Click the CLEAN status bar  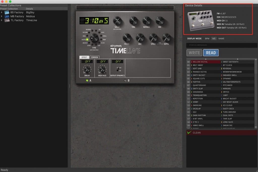coord(222,132)
